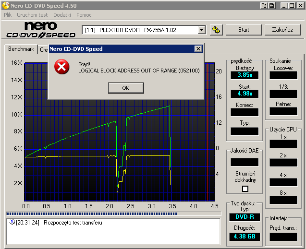Click the Pręd. trans. interface field
This screenshot has width=306, height=249.
[x=283, y=237]
